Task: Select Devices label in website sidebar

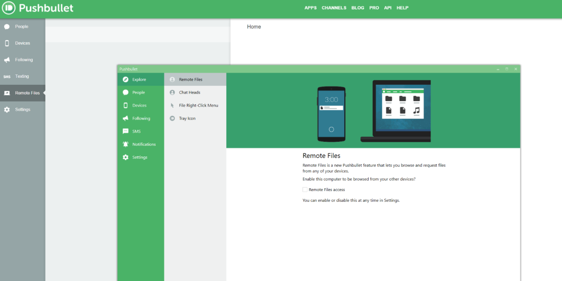Action: [x=22, y=43]
